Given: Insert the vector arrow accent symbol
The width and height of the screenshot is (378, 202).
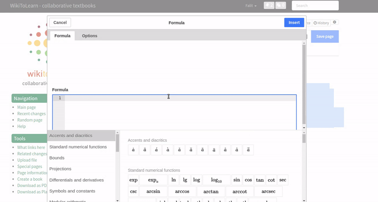Looking at the screenshot, I should (248, 150).
